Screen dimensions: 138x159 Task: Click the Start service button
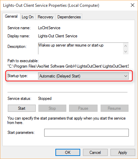[x=22, y=108]
